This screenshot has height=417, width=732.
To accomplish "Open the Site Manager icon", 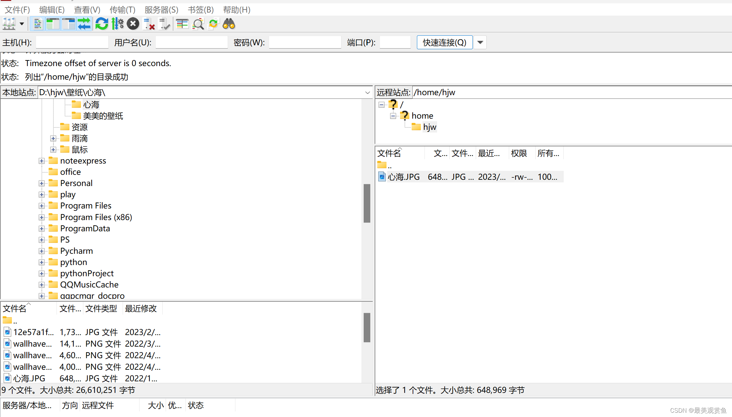I will pyautogui.click(x=9, y=24).
